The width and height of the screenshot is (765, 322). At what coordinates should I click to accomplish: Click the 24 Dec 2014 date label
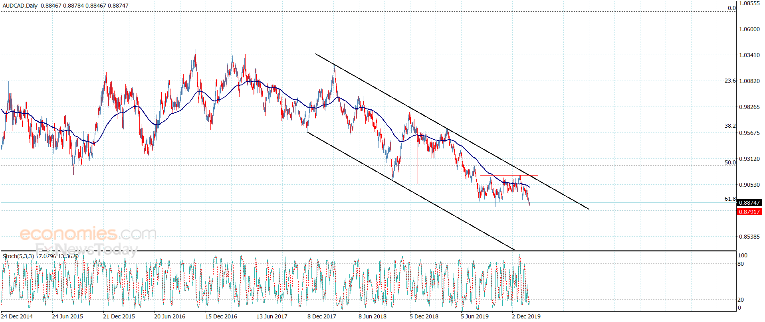click(x=17, y=316)
